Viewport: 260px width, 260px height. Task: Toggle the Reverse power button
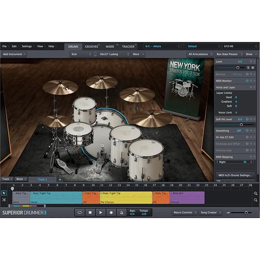(x=247, y=74)
